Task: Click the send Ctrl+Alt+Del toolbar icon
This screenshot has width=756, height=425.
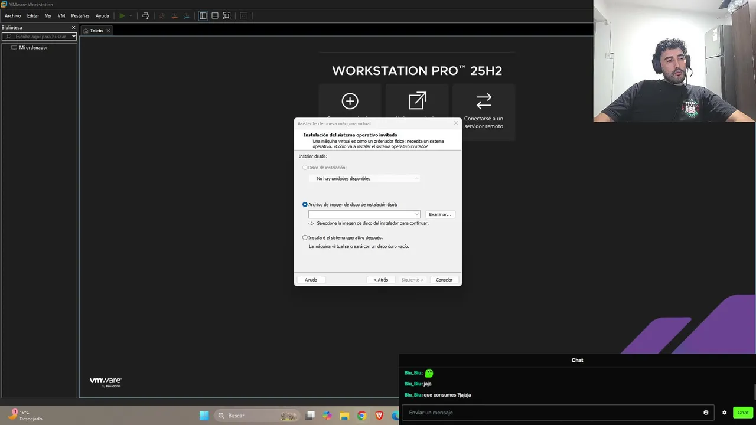Action: (146, 16)
